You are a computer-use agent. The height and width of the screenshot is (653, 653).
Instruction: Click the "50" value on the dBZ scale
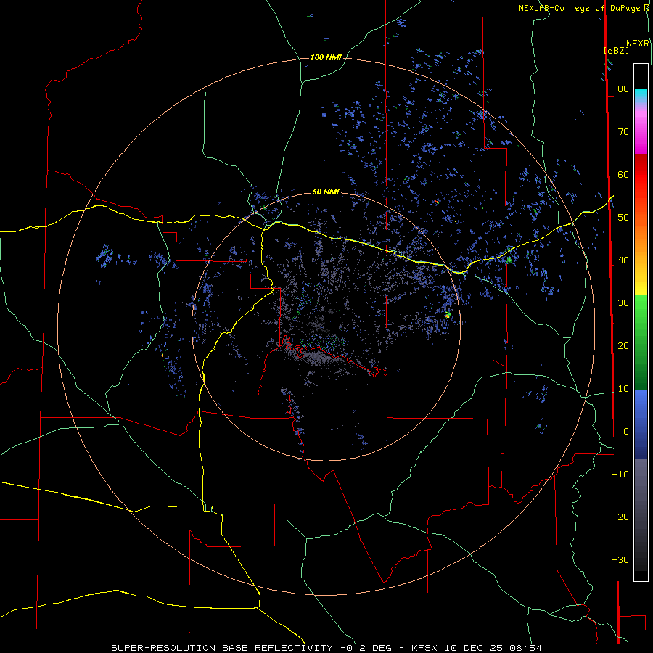point(623,218)
